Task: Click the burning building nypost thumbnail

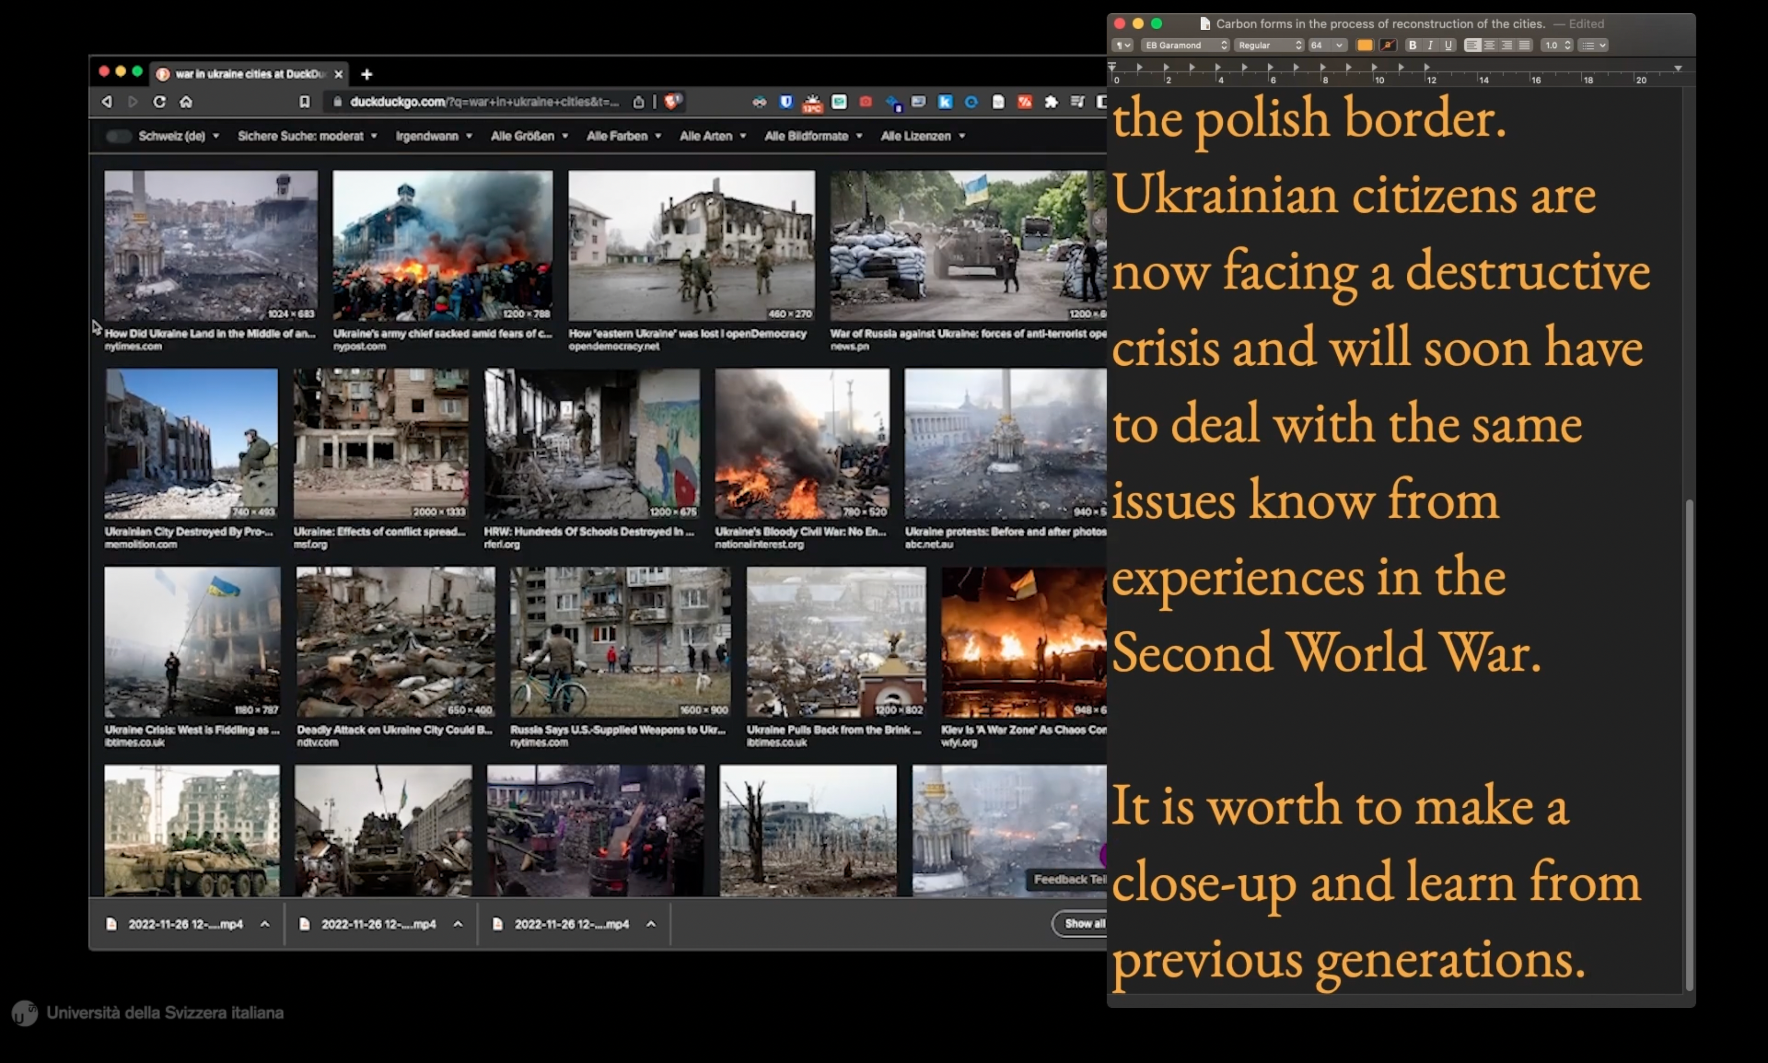Action: pyautogui.click(x=442, y=245)
